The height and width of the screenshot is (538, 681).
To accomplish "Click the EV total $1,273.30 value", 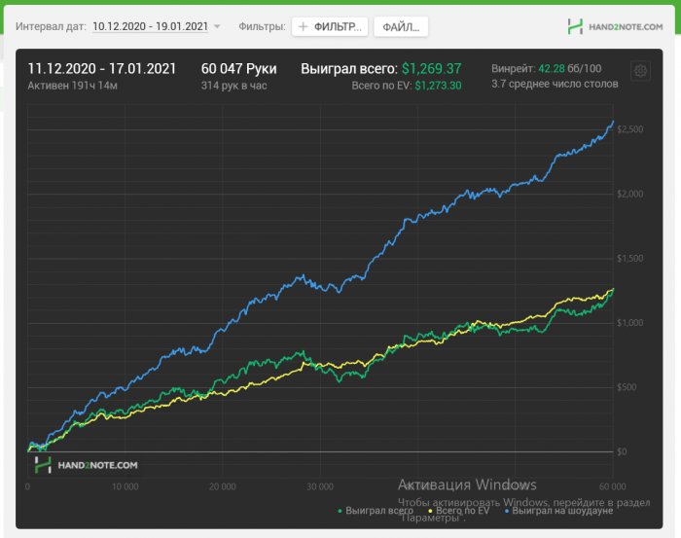I will pos(438,86).
